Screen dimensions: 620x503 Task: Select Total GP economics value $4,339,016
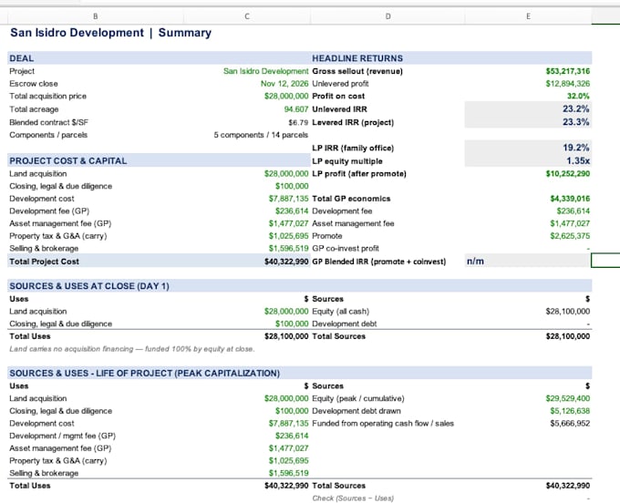coord(569,199)
